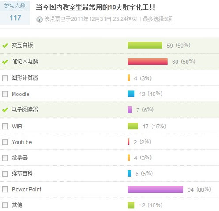Viewport: 219px width, 211px height.
Task: Click the blue Moodle result bar
Action: (131, 94)
